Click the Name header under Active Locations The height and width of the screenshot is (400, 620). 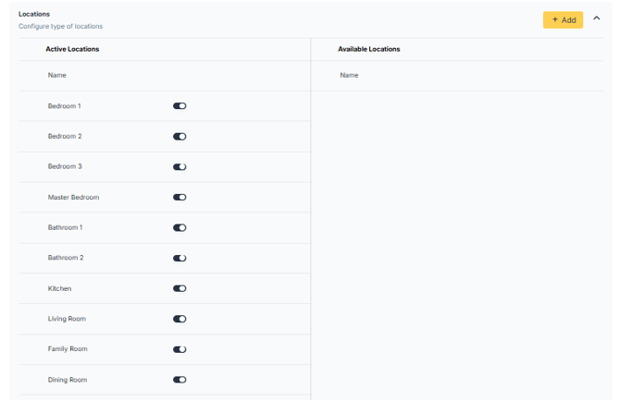pyautogui.click(x=57, y=75)
